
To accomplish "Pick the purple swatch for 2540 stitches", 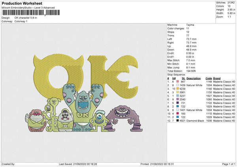I will coord(177,99).
